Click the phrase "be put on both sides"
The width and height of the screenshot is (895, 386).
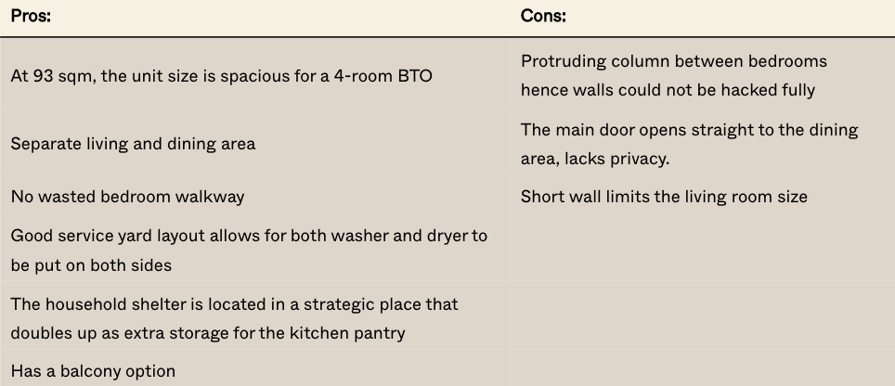click(91, 265)
